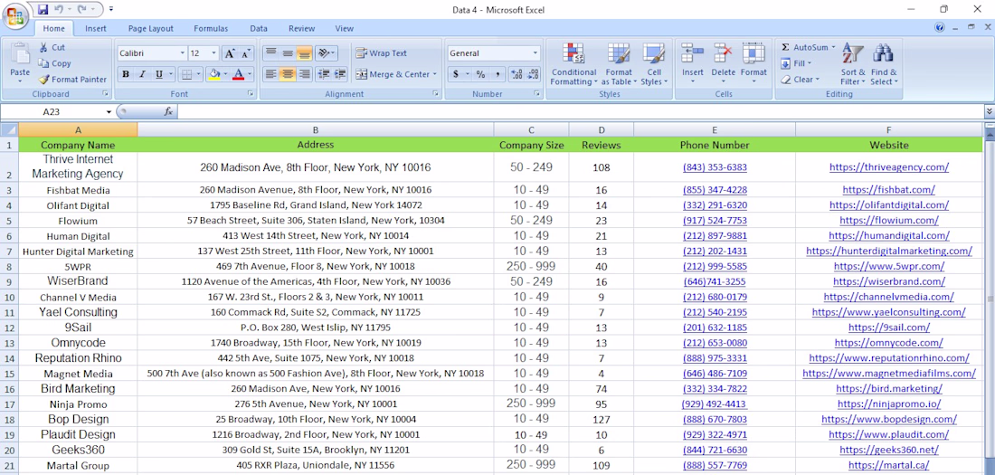The height and width of the screenshot is (475, 995).
Task: Open the font name dropdown
Action: click(183, 53)
